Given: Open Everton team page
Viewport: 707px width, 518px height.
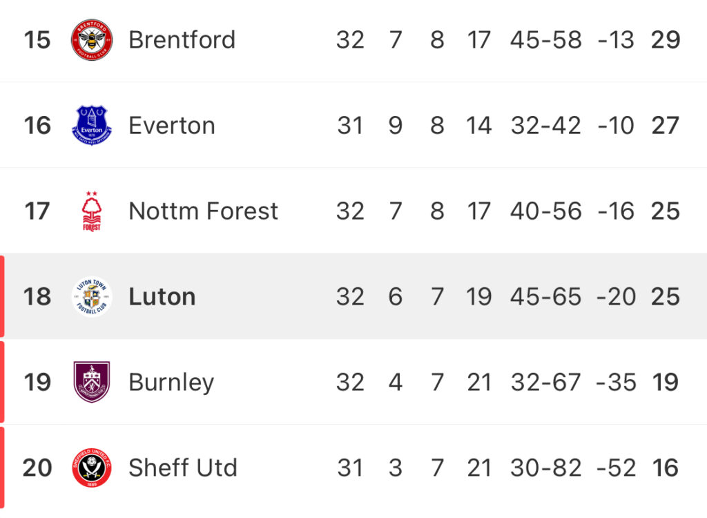Looking at the screenshot, I should coord(172,126).
